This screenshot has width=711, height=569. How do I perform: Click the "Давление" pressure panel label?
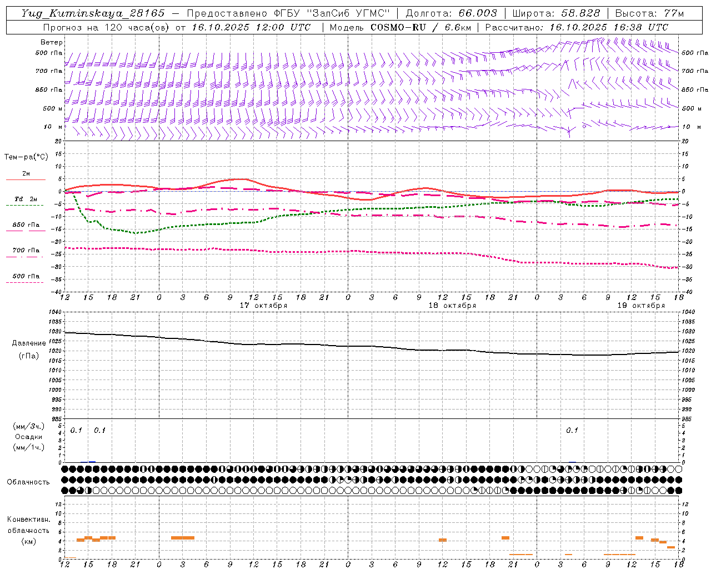pyautogui.click(x=28, y=343)
